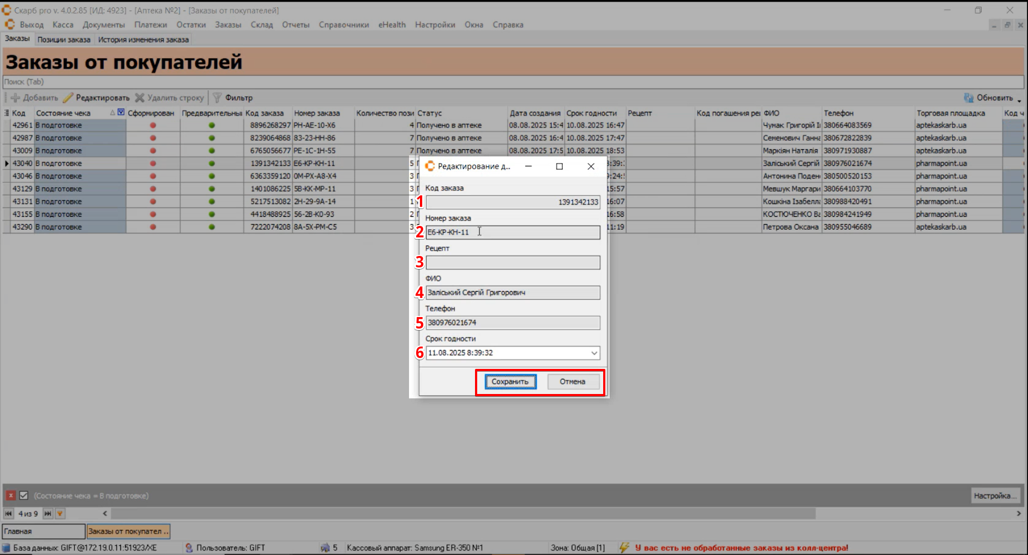This screenshot has width=1028, height=555.
Task: Switch to the Позиции заказа tab
Action: (x=64, y=39)
